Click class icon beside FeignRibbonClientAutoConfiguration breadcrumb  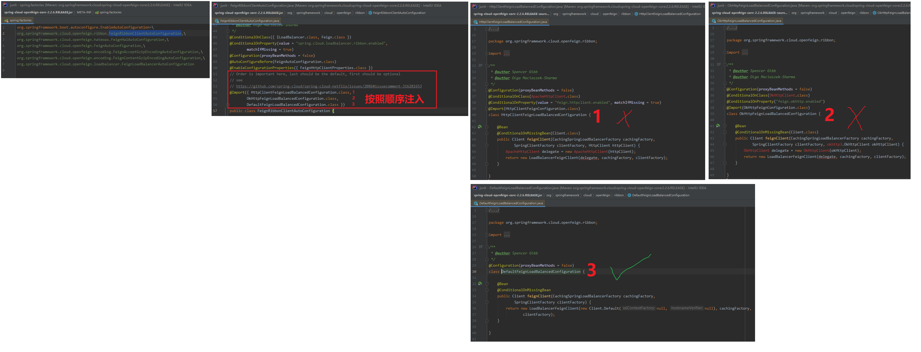click(370, 13)
